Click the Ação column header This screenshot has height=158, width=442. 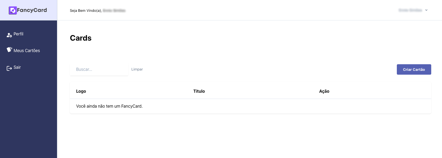tap(324, 91)
